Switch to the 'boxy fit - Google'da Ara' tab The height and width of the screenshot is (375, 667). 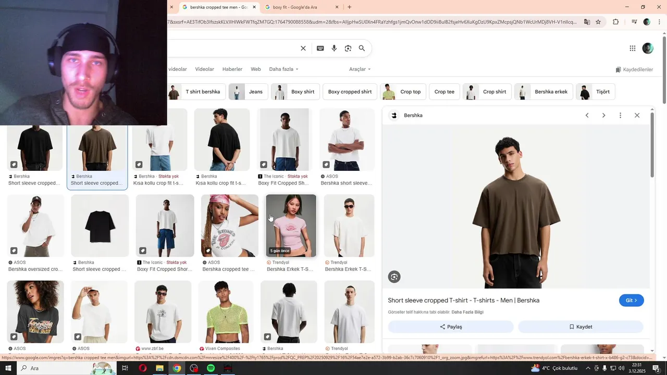[x=302, y=7]
